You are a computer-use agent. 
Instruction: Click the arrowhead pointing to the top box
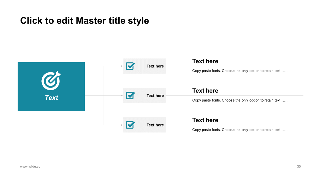122,66
